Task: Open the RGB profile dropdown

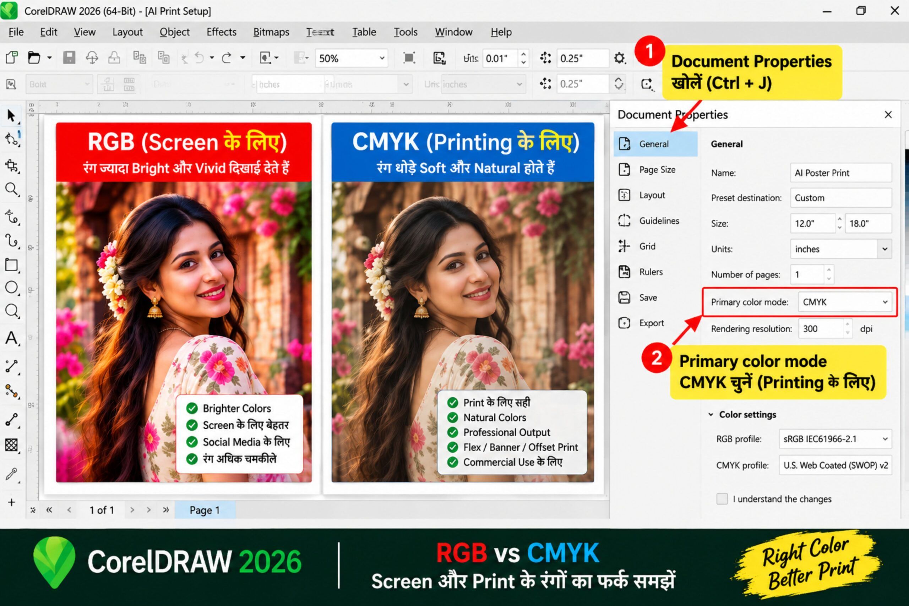Action: (835, 439)
